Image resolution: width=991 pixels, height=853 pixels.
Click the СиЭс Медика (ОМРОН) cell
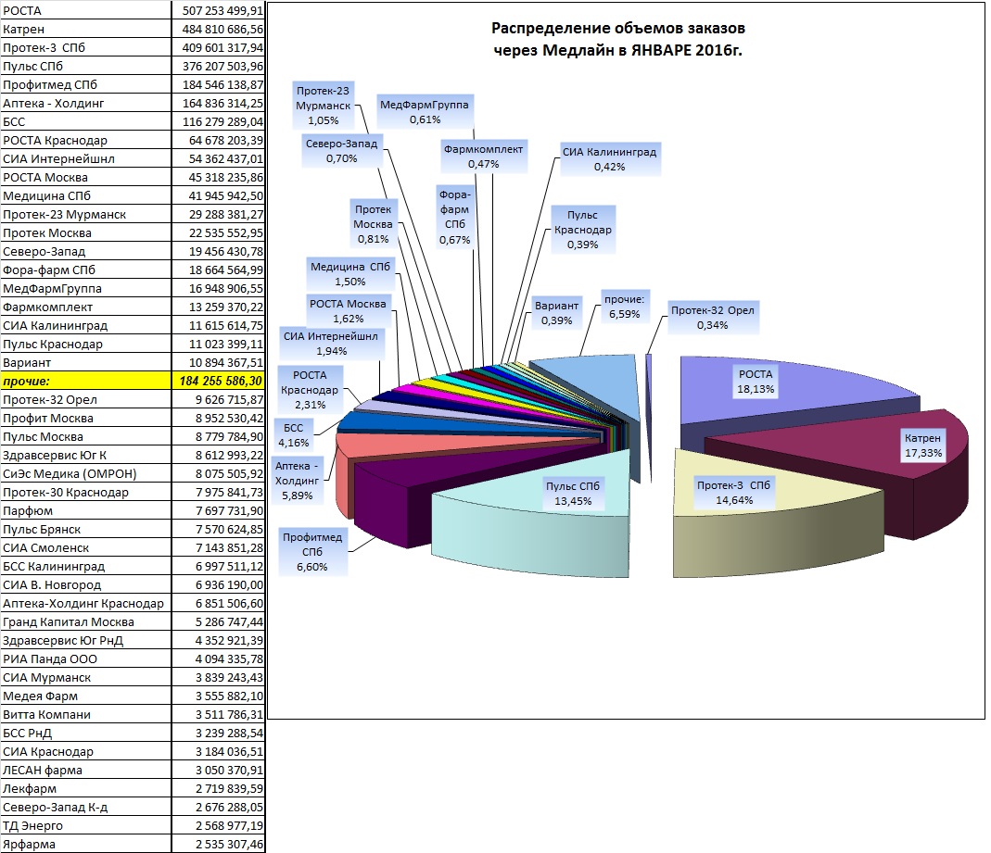click(85, 473)
